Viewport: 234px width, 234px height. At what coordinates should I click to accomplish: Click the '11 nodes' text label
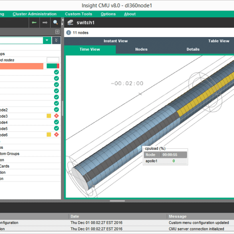coord(80,33)
